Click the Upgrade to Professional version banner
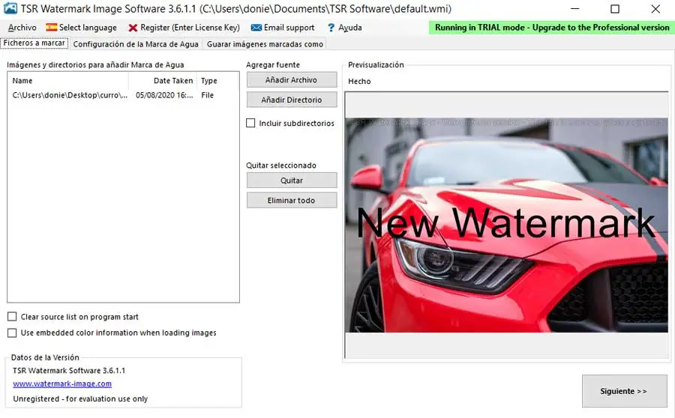The height and width of the screenshot is (418, 675). coord(552,28)
